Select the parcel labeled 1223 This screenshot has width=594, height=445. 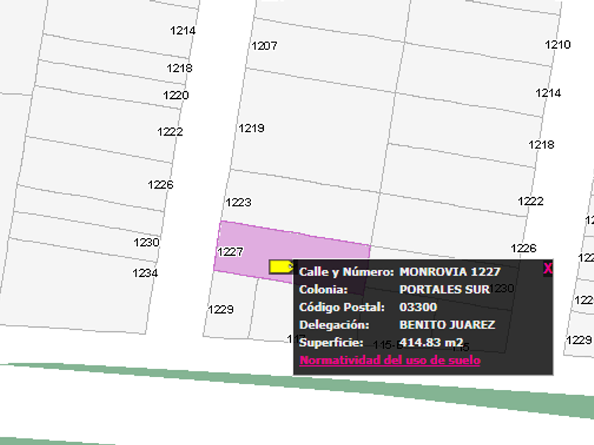tap(238, 203)
